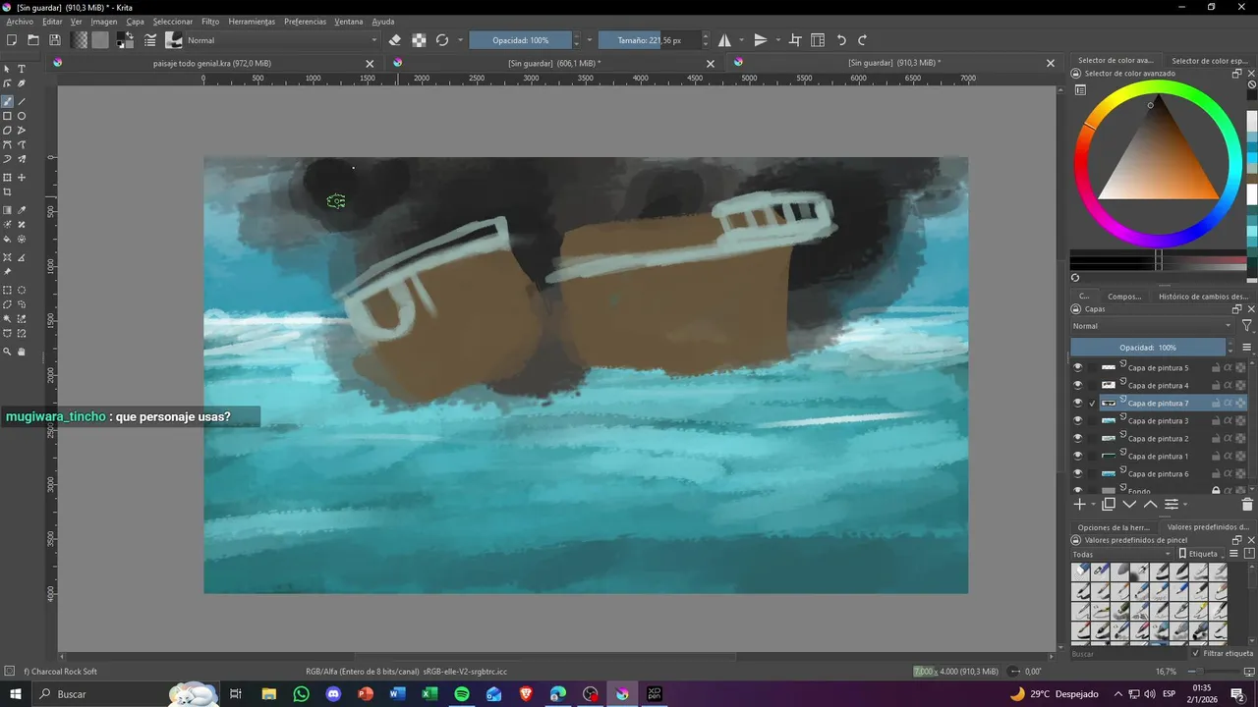Open Spotify from Windows taskbar

461,694
